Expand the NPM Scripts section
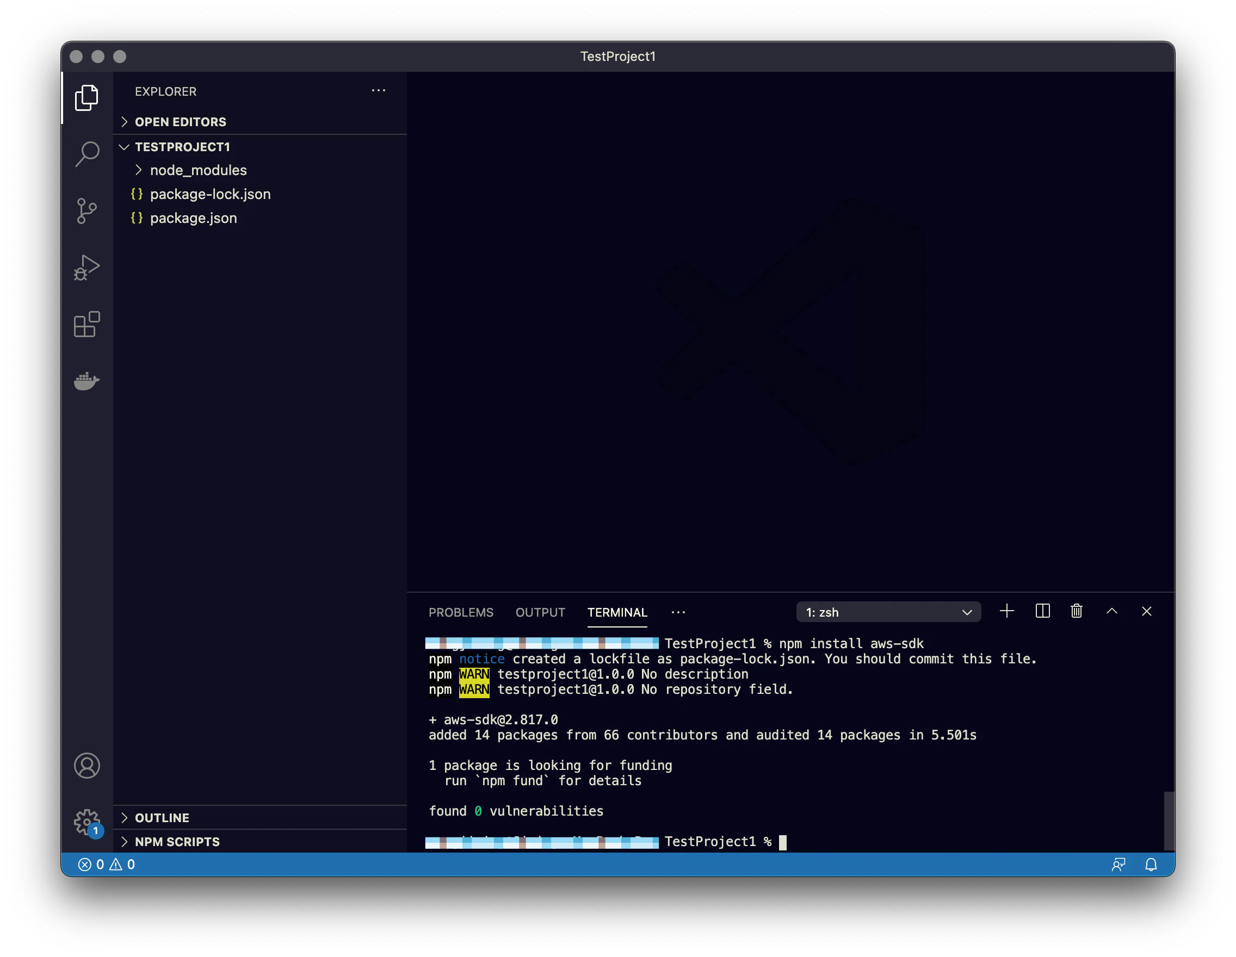This screenshot has width=1236, height=957. tap(261, 842)
